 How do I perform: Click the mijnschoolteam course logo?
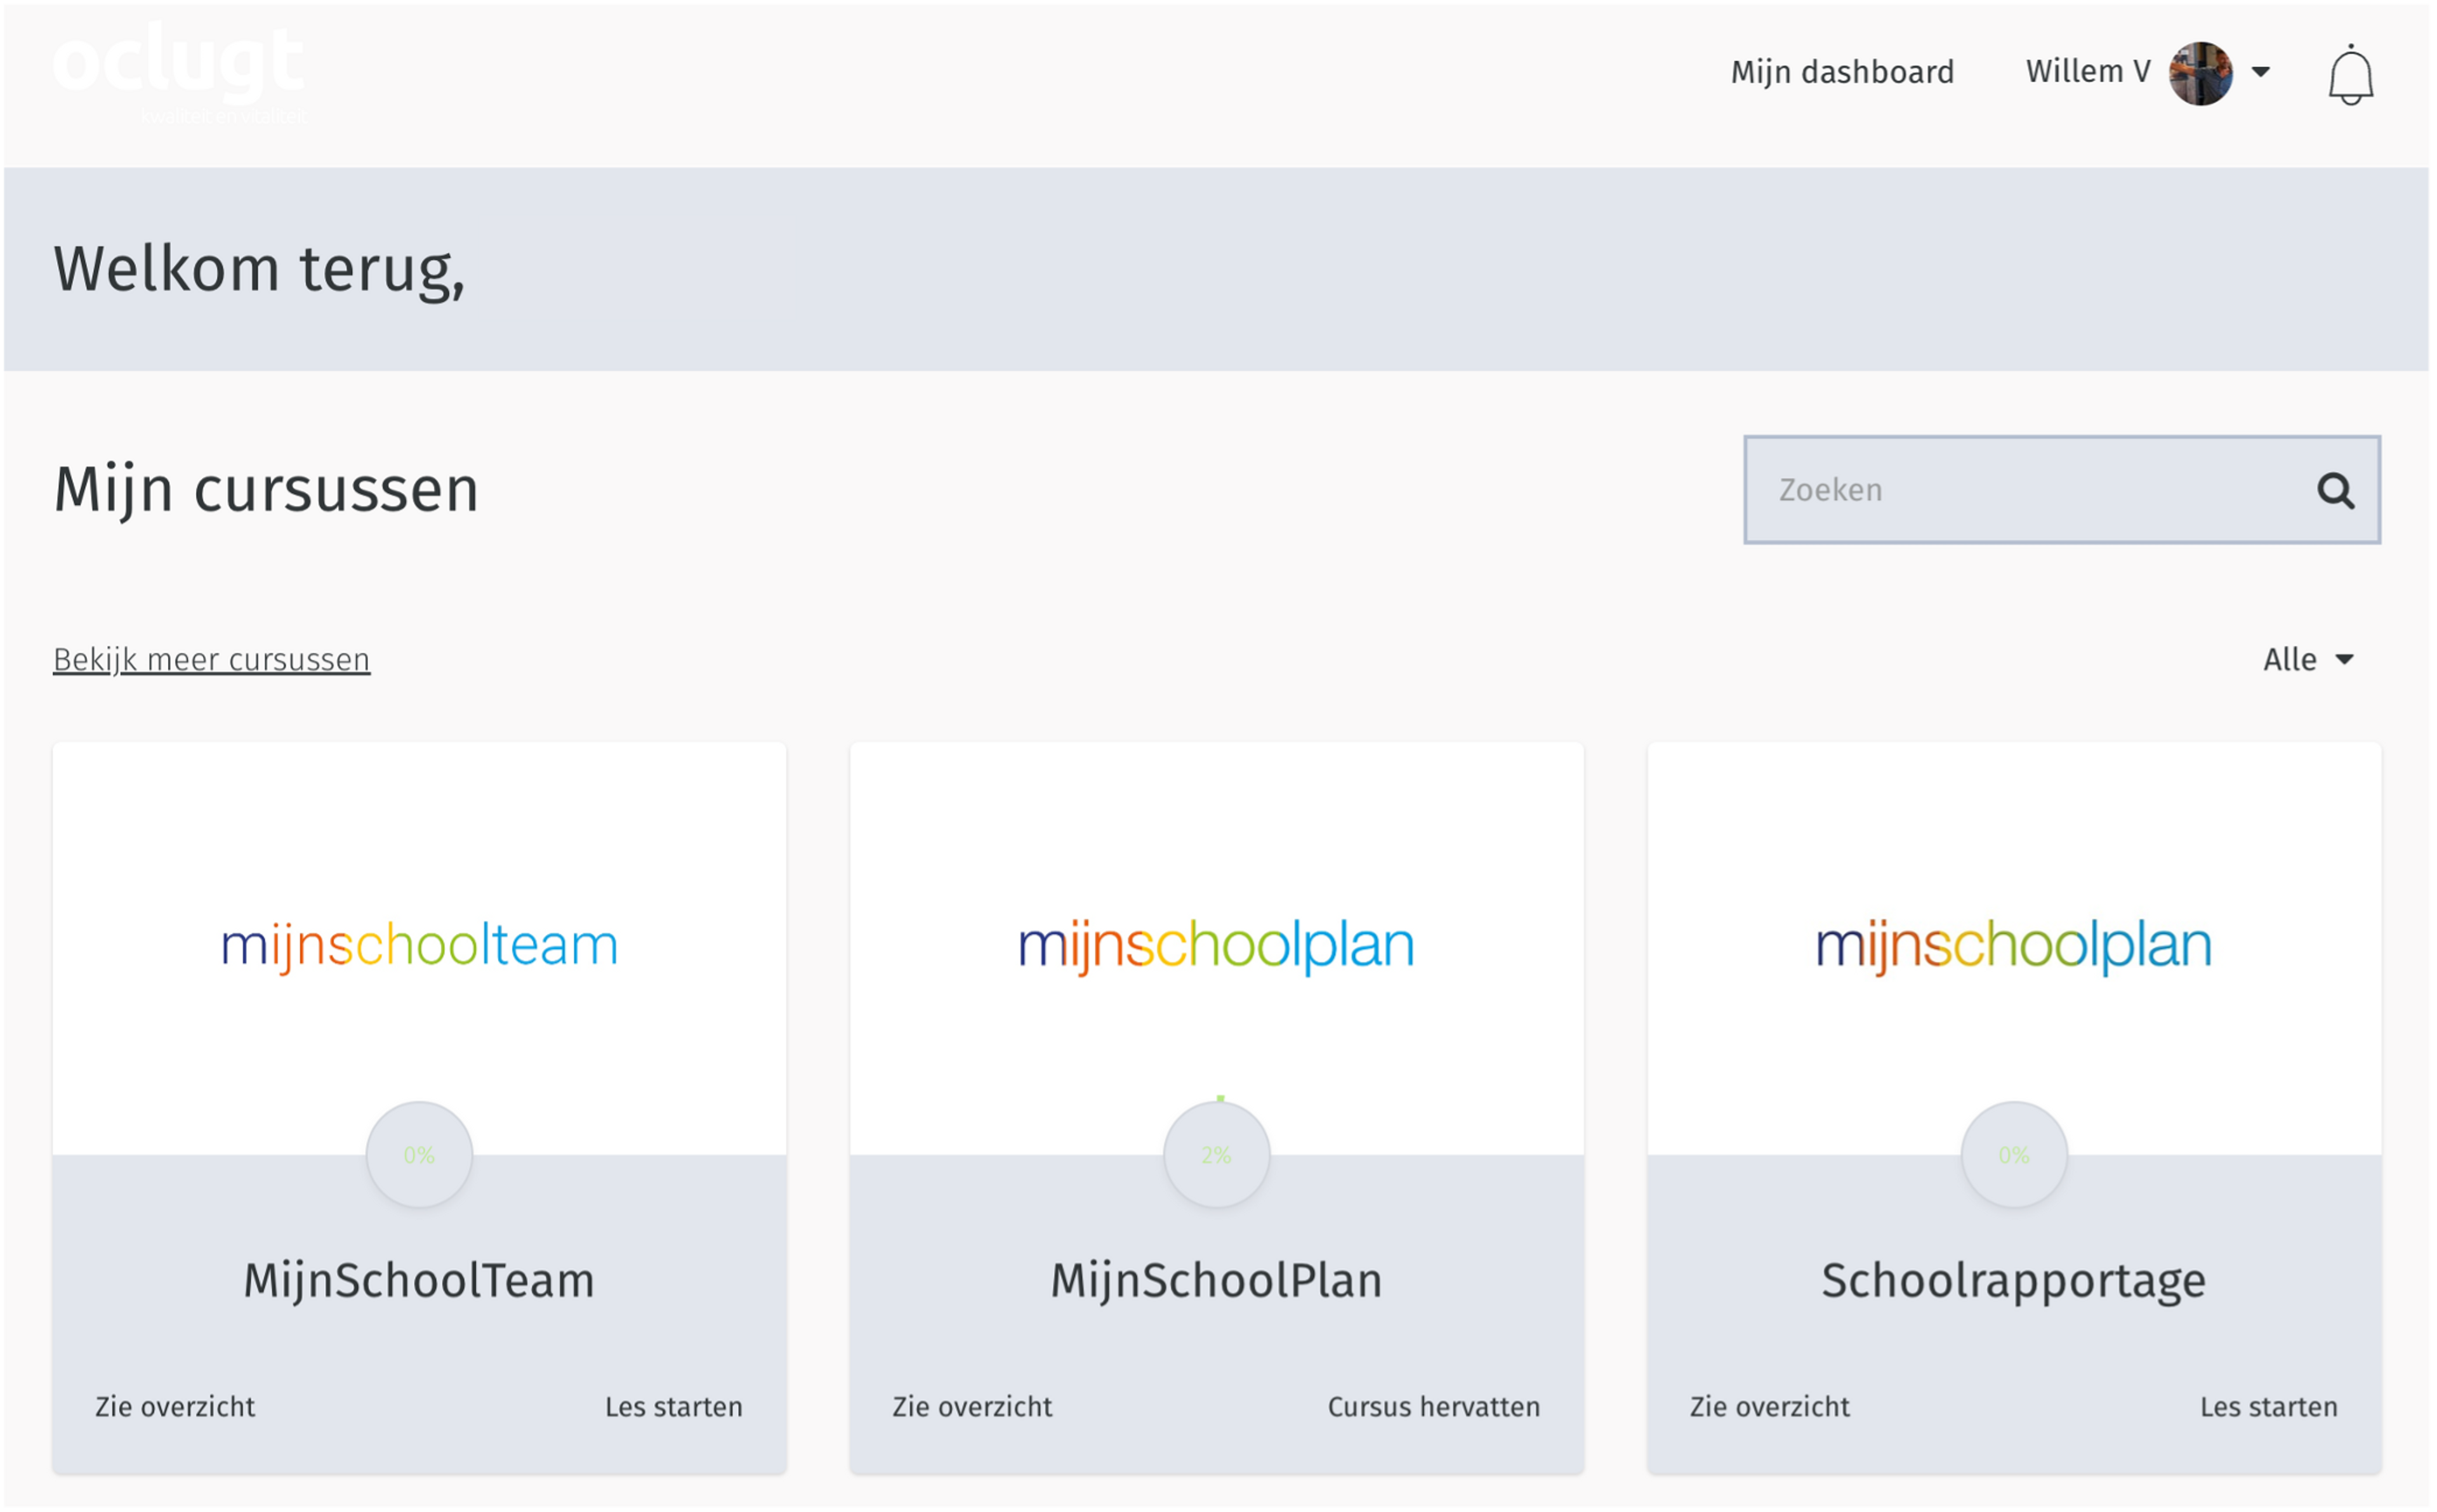coord(419,945)
